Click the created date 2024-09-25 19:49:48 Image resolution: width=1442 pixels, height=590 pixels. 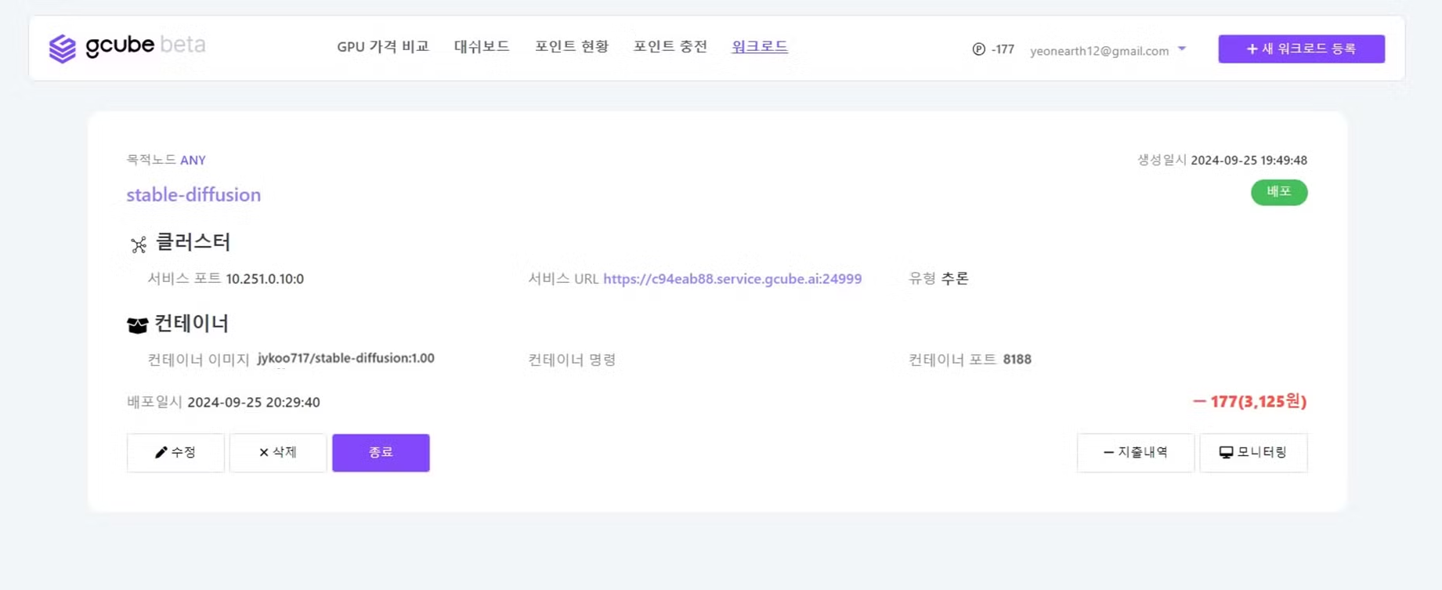1249,160
